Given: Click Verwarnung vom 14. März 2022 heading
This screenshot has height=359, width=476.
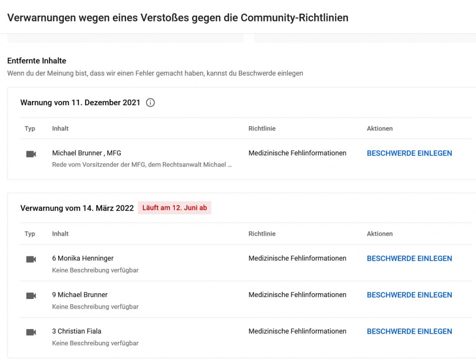Looking at the screenshot, I should [x=77, y=208].
